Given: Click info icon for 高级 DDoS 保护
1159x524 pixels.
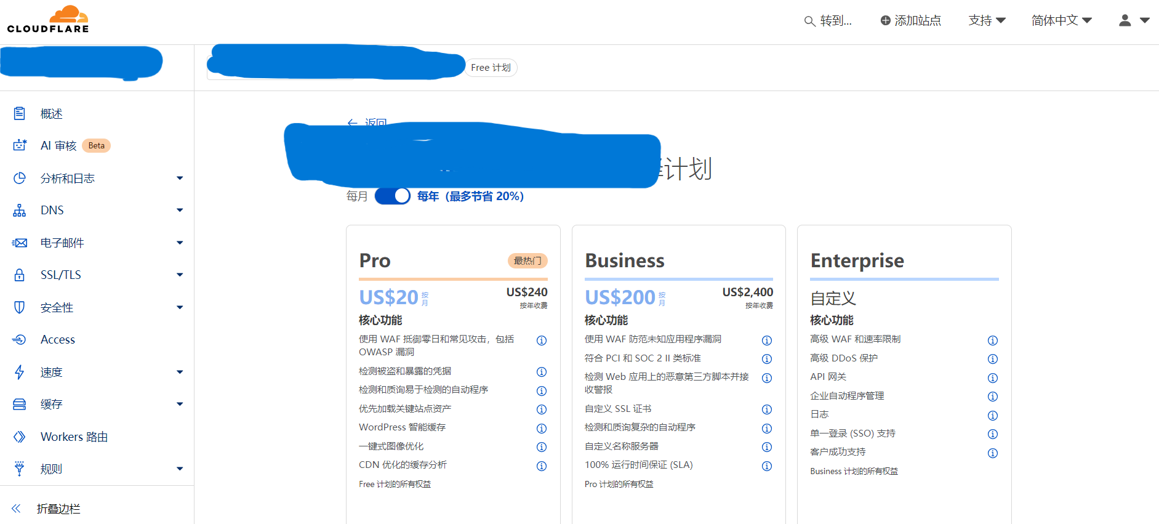Looking at the screenshot, I should (993, 359).
